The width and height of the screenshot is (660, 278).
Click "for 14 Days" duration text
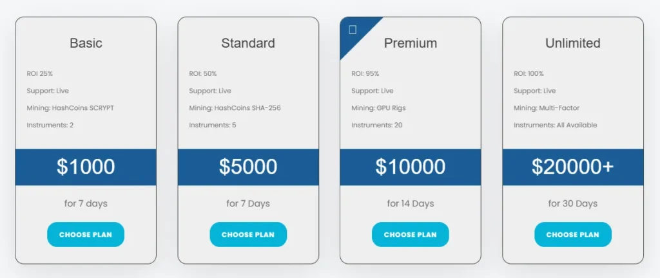(411, 203)
